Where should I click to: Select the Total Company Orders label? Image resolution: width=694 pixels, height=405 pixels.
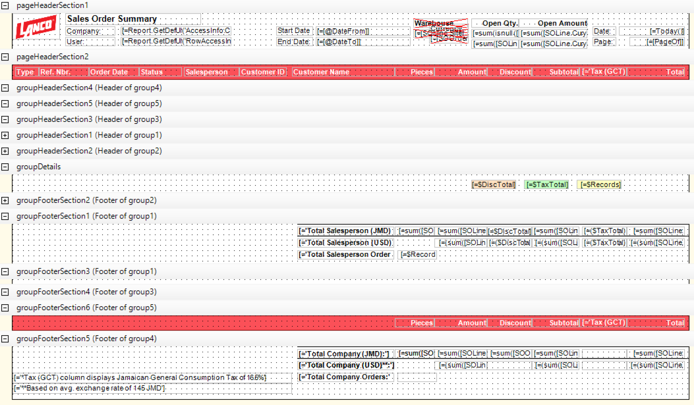tap(345, 377)
